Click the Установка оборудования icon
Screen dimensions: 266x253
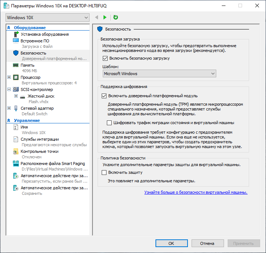[16, 34]
